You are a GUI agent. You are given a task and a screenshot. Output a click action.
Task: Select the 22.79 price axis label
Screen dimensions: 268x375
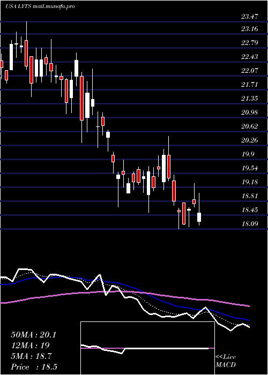point(250,43)
